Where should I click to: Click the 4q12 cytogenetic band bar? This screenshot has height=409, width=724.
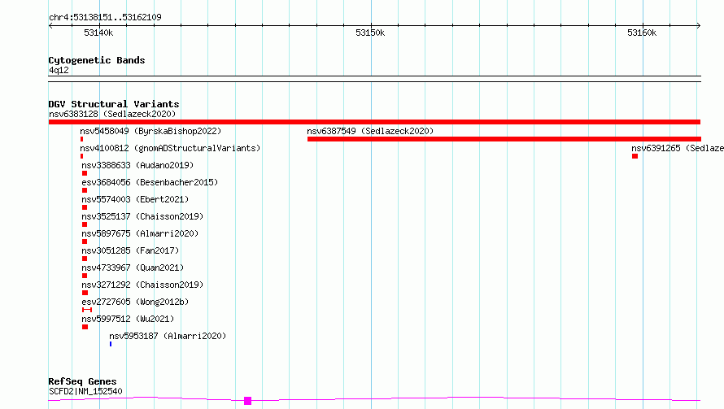374,79
